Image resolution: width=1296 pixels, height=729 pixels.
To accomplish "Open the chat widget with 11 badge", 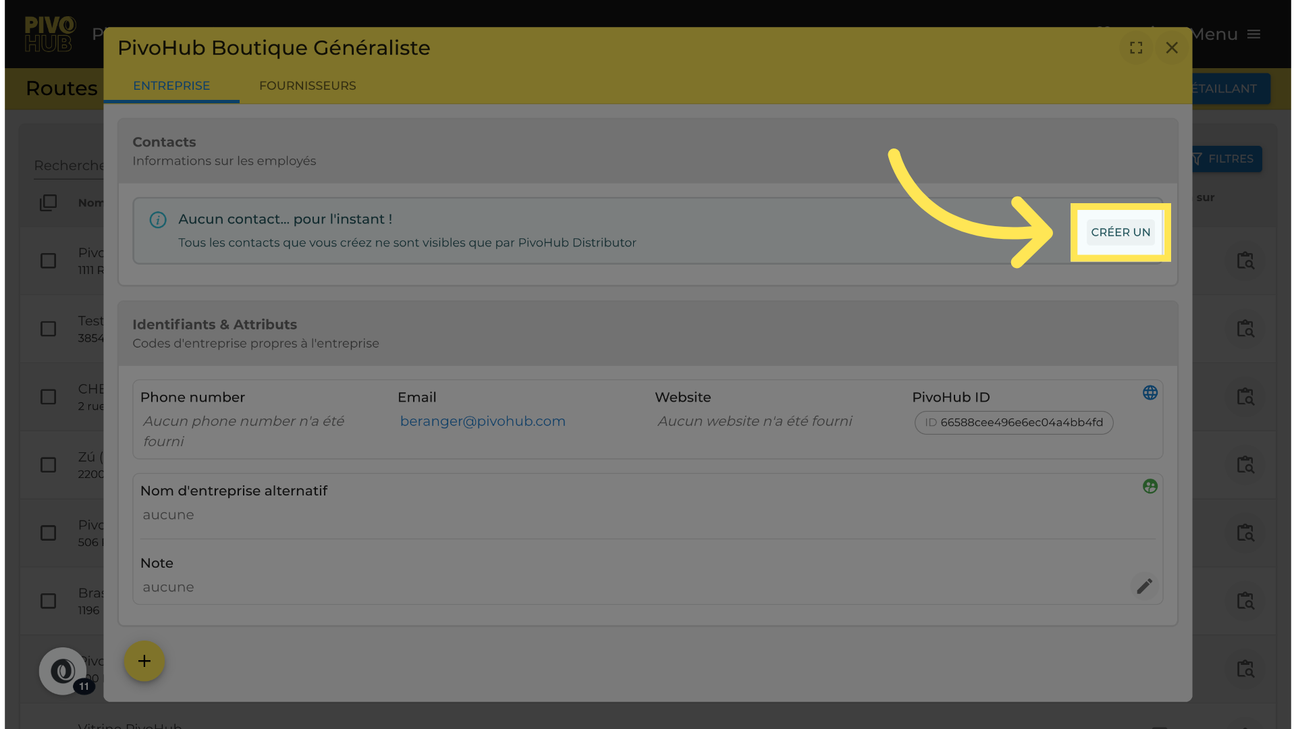I will pos(63,671).
